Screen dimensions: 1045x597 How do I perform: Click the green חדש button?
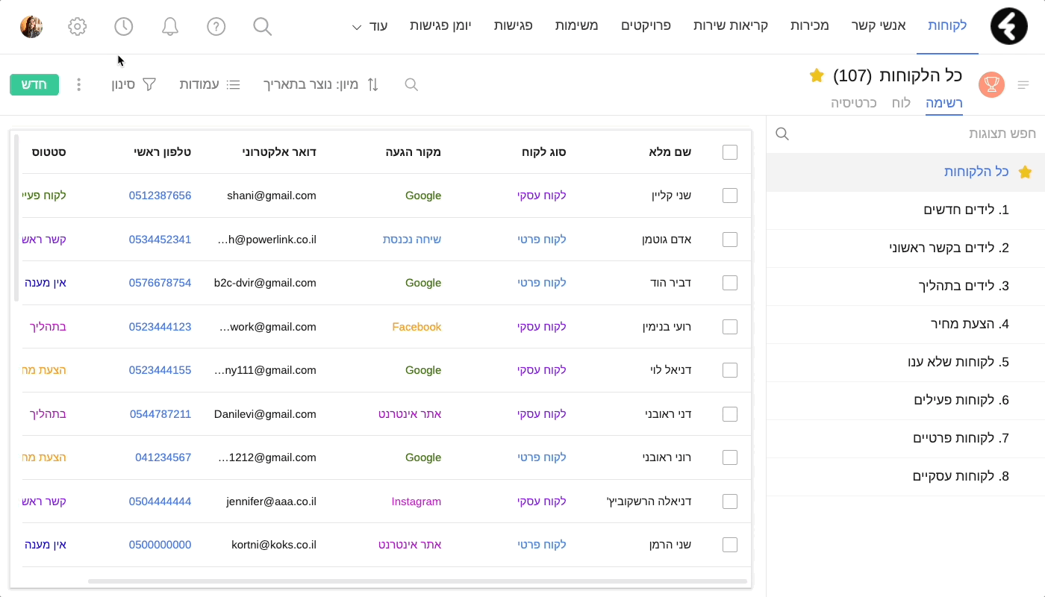(34, 84)
